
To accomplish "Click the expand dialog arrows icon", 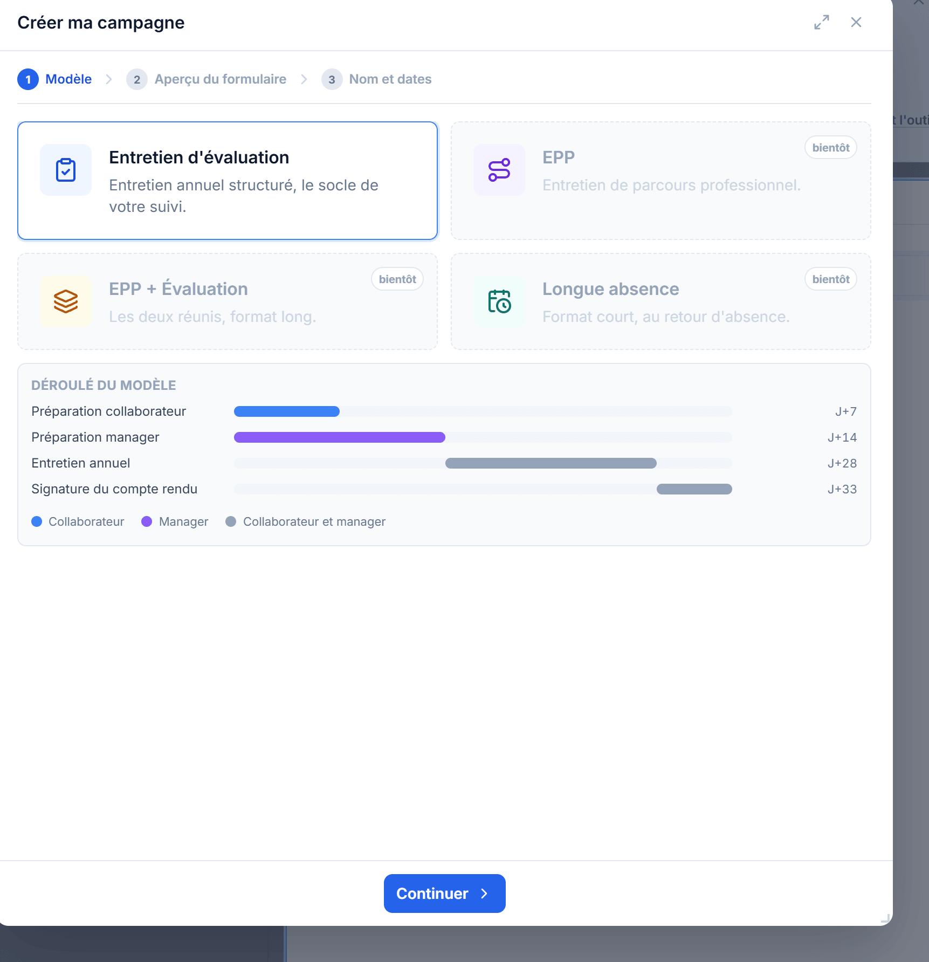I will point(822,22).
